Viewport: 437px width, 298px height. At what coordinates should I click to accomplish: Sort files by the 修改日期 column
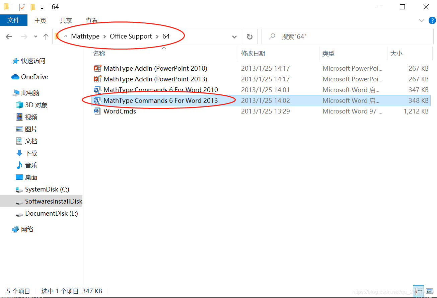point(253,54)
